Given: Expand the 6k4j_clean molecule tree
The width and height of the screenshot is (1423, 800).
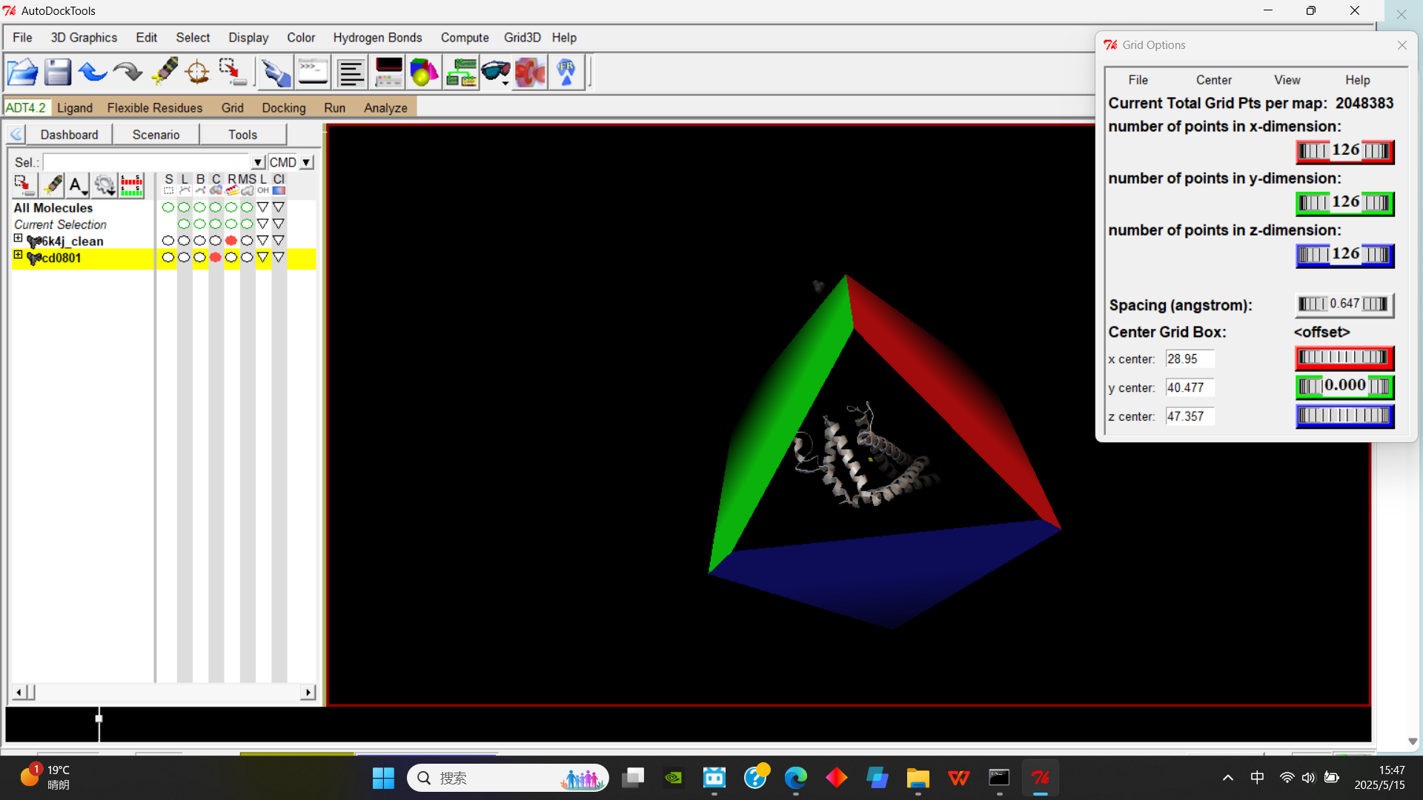Looking at the screenshot, I should 18,239.
